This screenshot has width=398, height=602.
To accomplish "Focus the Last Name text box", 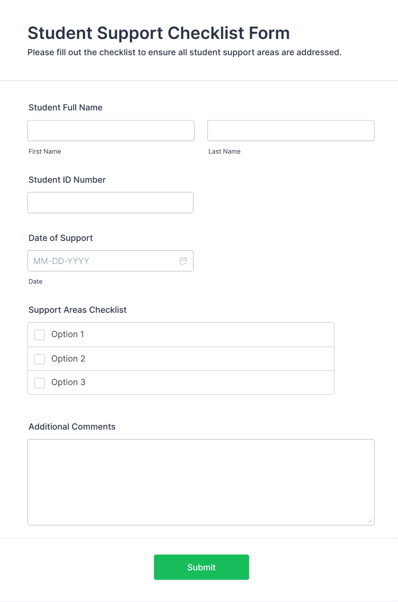I will 291,130.
